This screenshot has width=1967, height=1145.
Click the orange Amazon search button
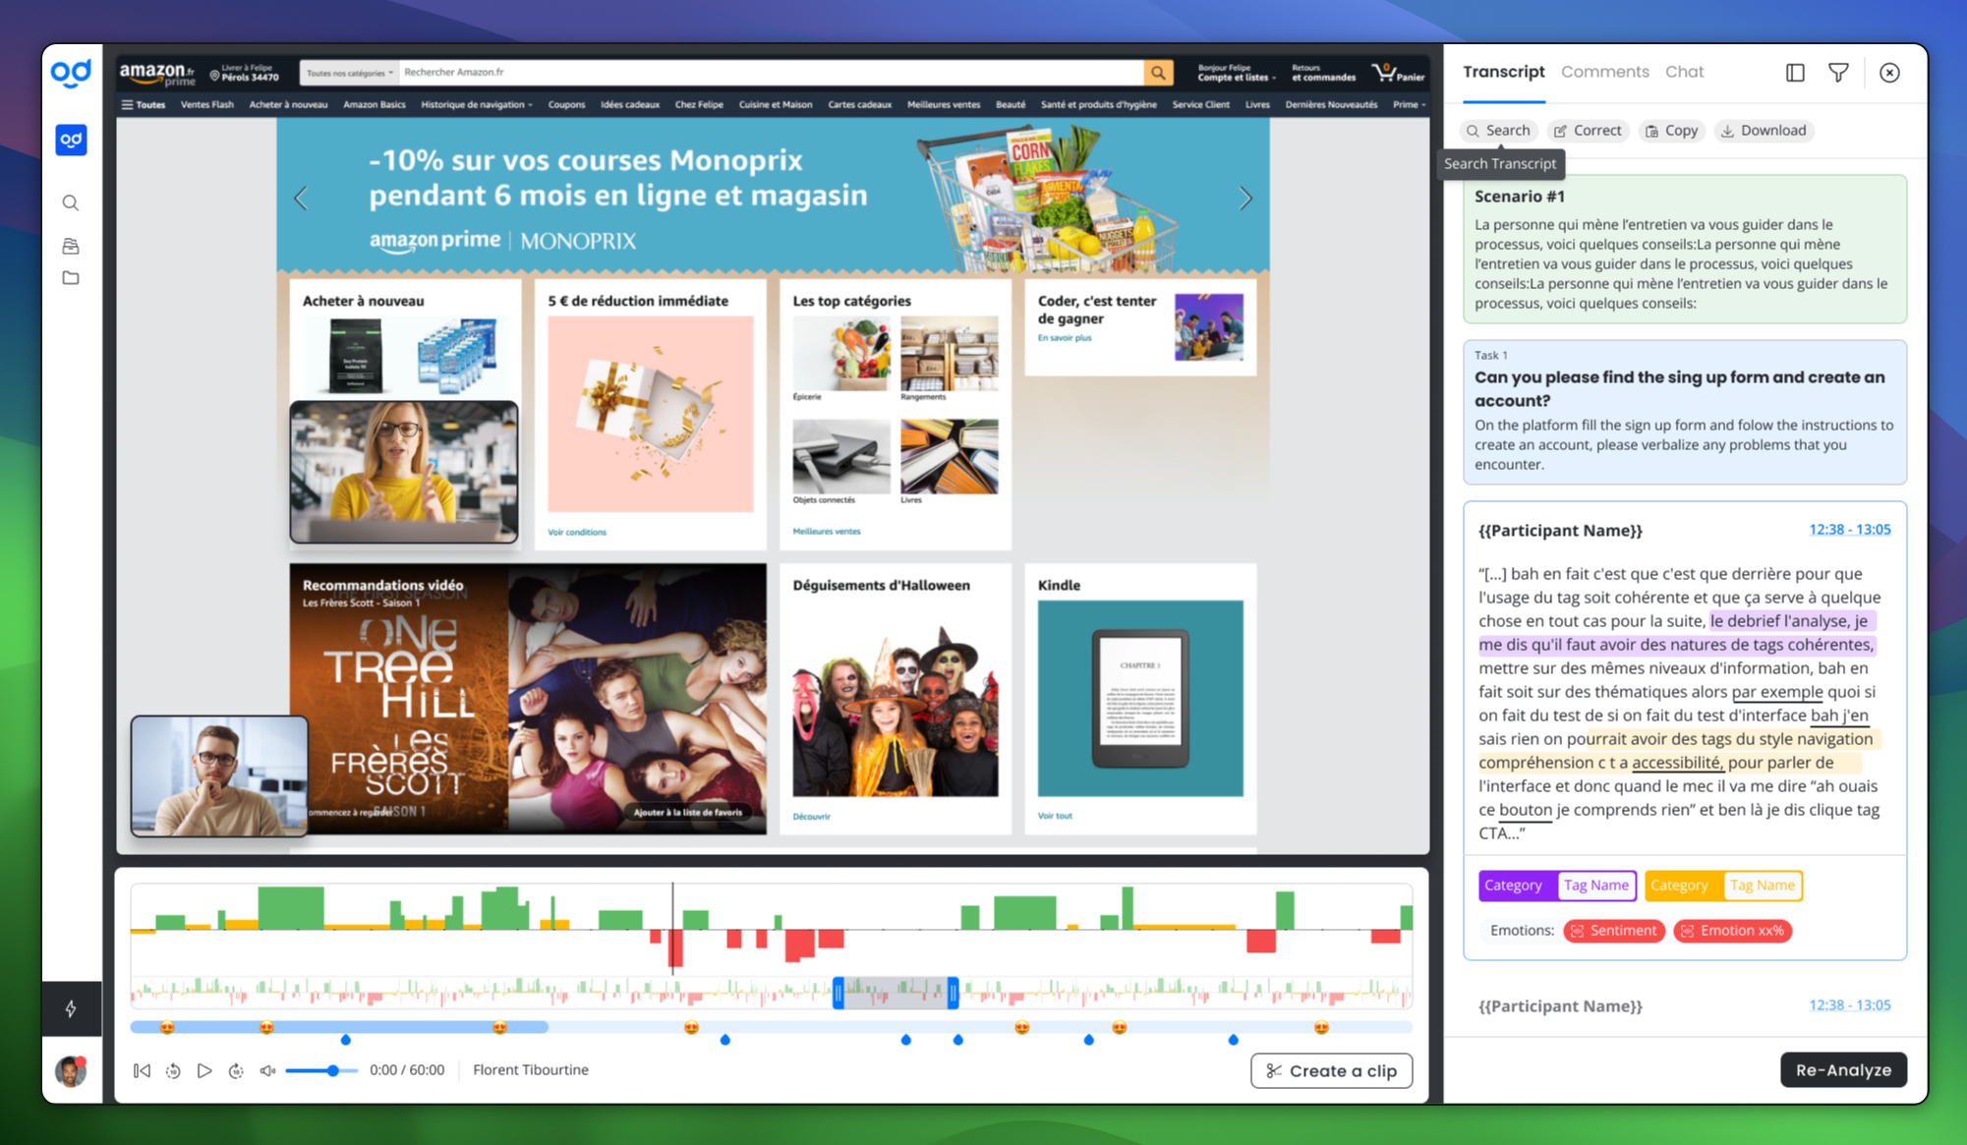tap(1159, 73)
